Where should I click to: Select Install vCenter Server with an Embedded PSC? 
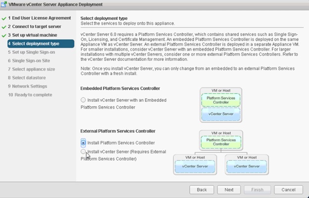click(83, 100)
